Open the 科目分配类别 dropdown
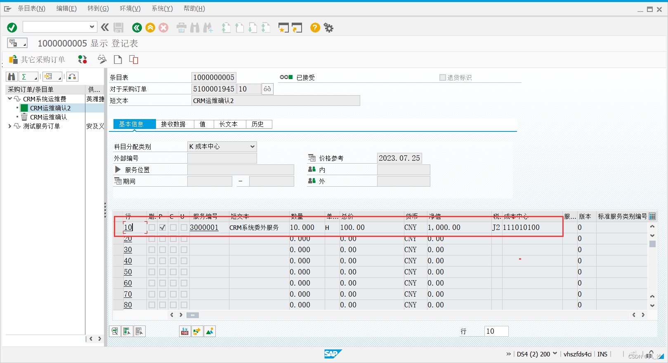 click(253, 147)
